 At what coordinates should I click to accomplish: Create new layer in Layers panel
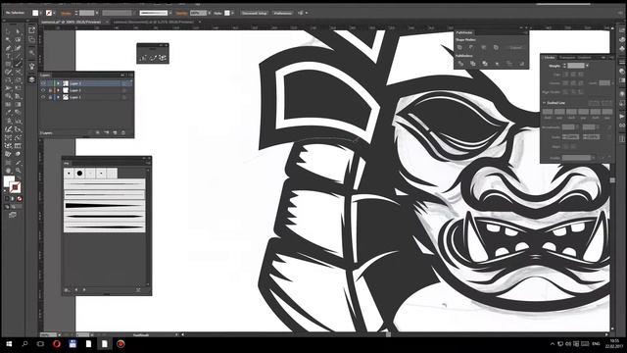tap(115, 132)
